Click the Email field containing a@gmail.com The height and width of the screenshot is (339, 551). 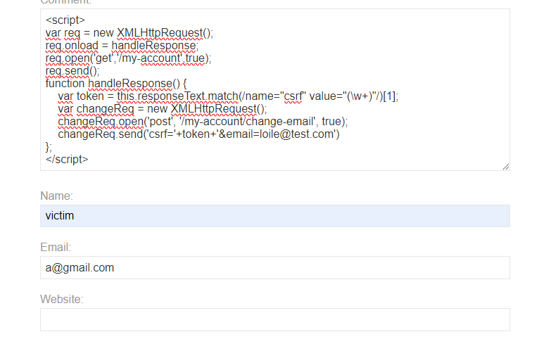pyautogui.click(x=275, y=268)
